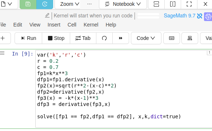Open the Insert menu
This screenshot has height=131, width=212.
tap(54, 25)
